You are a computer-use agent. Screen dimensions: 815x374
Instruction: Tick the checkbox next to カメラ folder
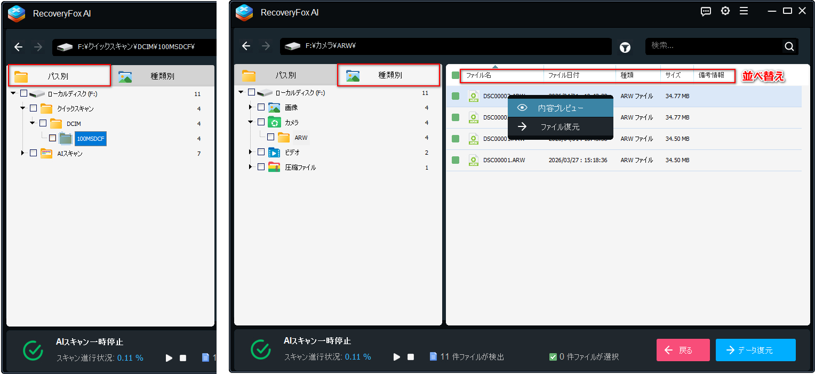point(261,122)
